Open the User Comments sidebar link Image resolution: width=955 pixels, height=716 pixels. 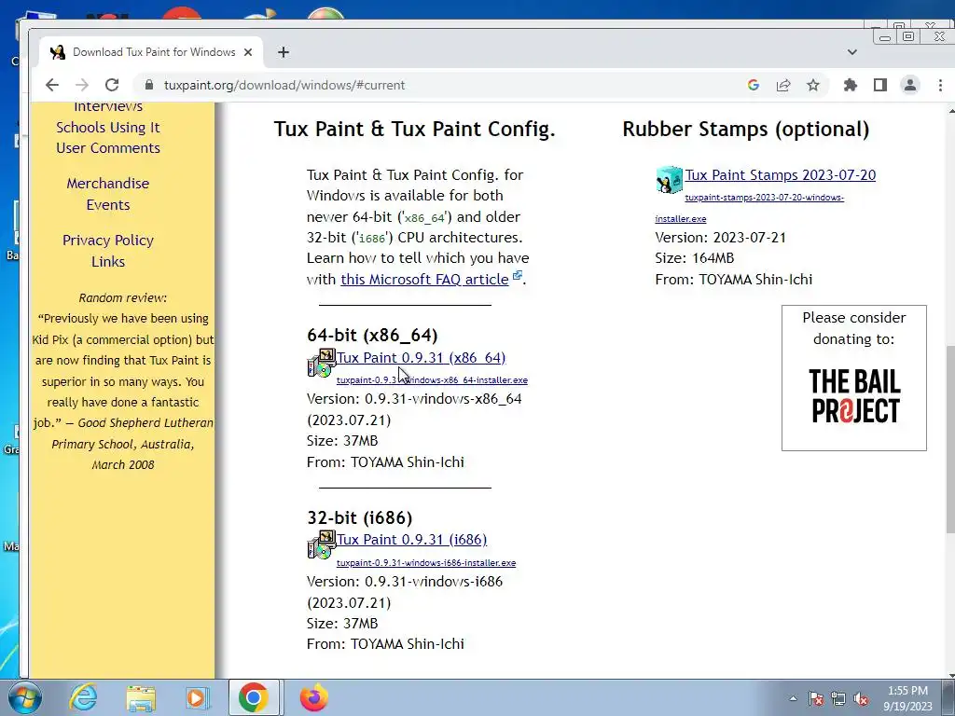pyautogui.click(x=108, y=148)
